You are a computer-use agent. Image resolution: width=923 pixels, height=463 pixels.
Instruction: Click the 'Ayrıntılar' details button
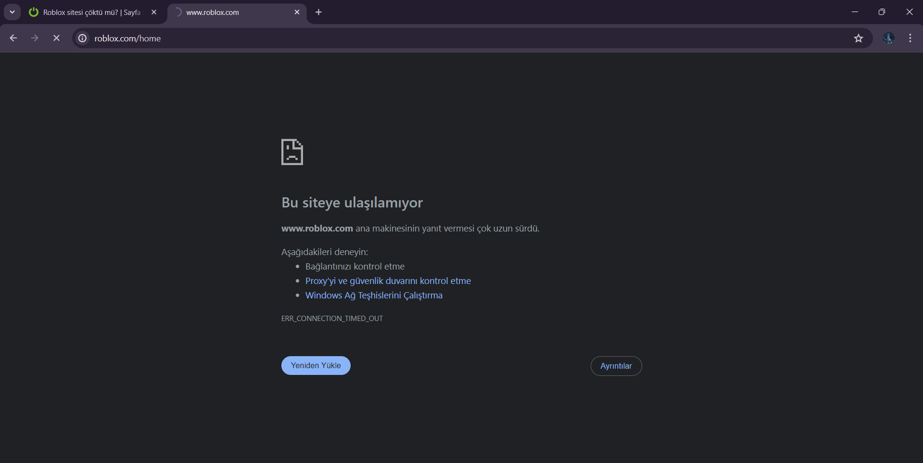coord(616,366)
